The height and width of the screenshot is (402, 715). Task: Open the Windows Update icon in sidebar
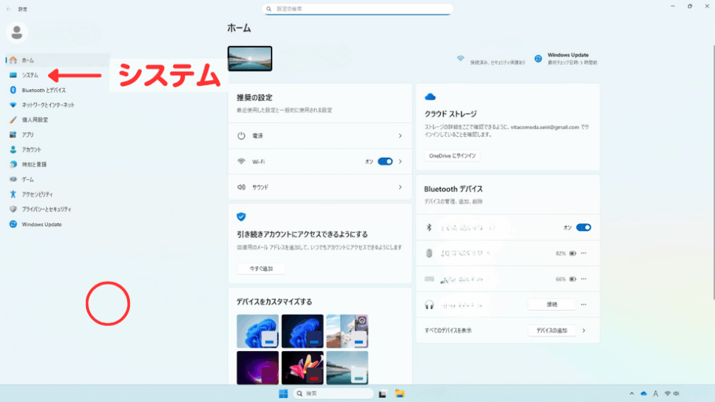coord(13,224)
